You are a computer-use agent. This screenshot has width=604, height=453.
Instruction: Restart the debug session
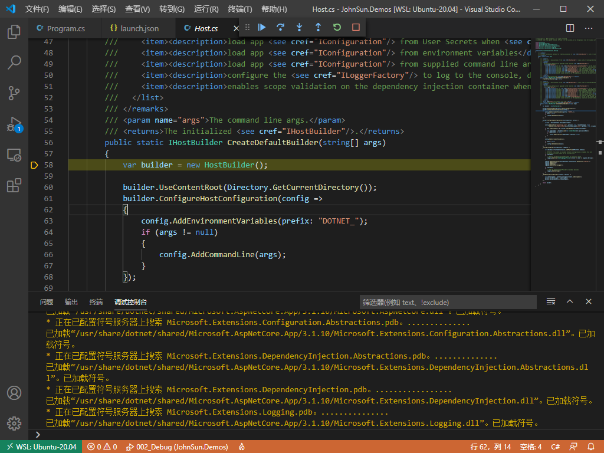(x=337, y=27)
